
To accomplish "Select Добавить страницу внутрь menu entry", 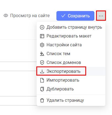I will click(71, 27).
